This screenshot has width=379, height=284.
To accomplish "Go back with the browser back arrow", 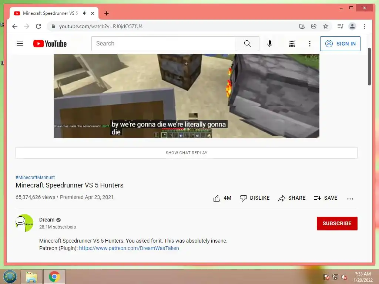I will click(x=15, y=26).
